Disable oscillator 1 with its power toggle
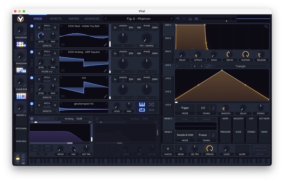This screenshot has width=284, height=182. pos(32,26)
